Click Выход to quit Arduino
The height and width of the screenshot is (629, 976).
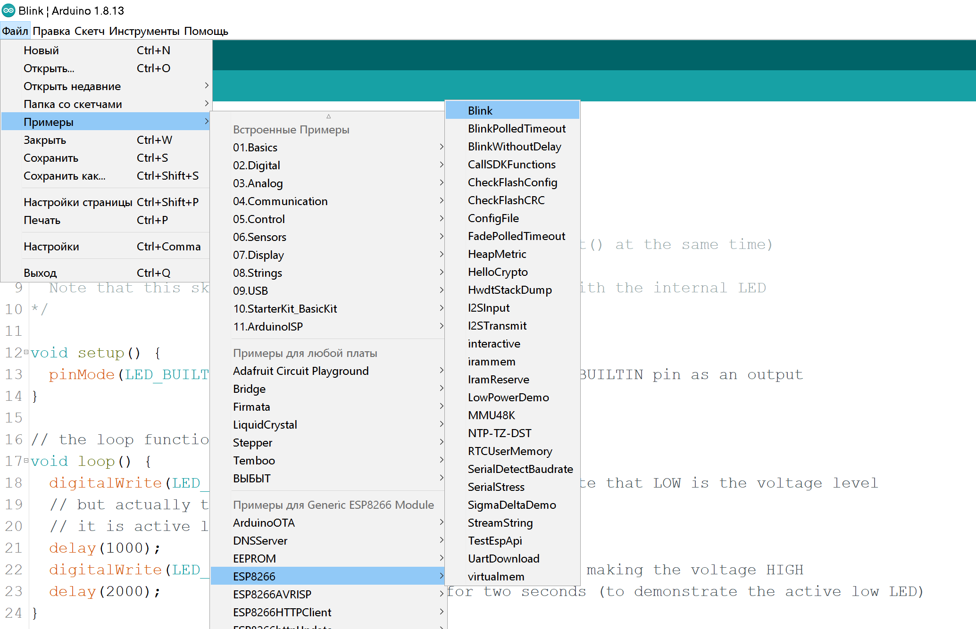tap(40, 273)
